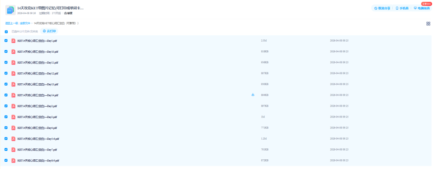The image size is (435, 169).
Task: Uncheck the Day8-9.pdf checkbox
Action: [x=6, y=160]
